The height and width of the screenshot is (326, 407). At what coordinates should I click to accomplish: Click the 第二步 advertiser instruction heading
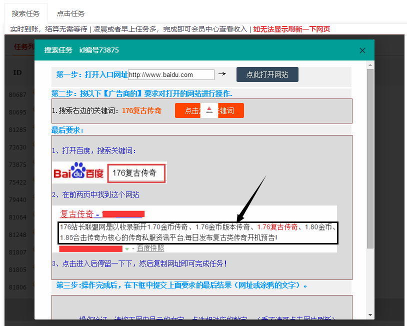141,93
